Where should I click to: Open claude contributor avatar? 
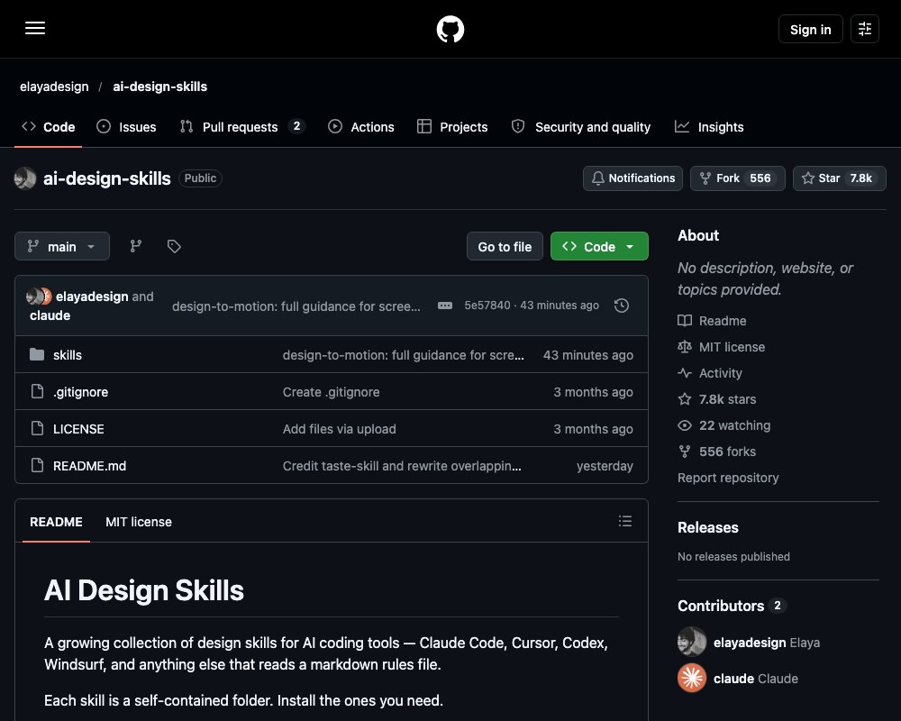[692, 678]
